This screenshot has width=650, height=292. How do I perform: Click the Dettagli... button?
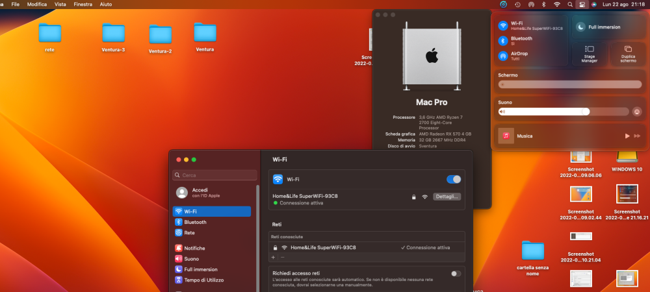coord(447,197)
